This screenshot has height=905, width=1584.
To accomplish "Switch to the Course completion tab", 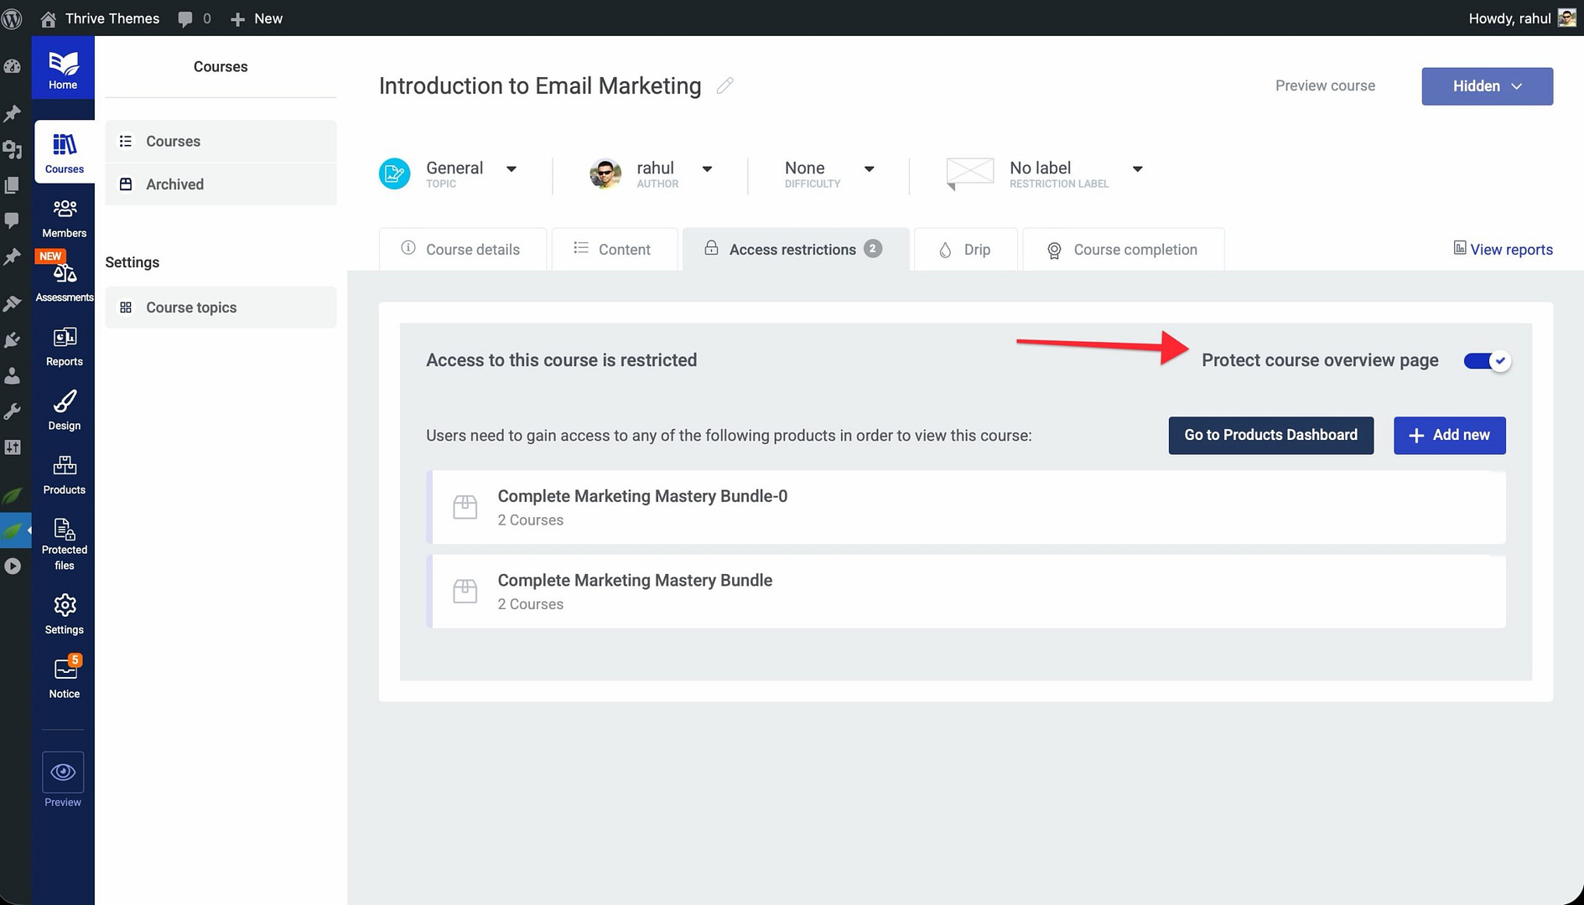I will (x=1123, y=250).
